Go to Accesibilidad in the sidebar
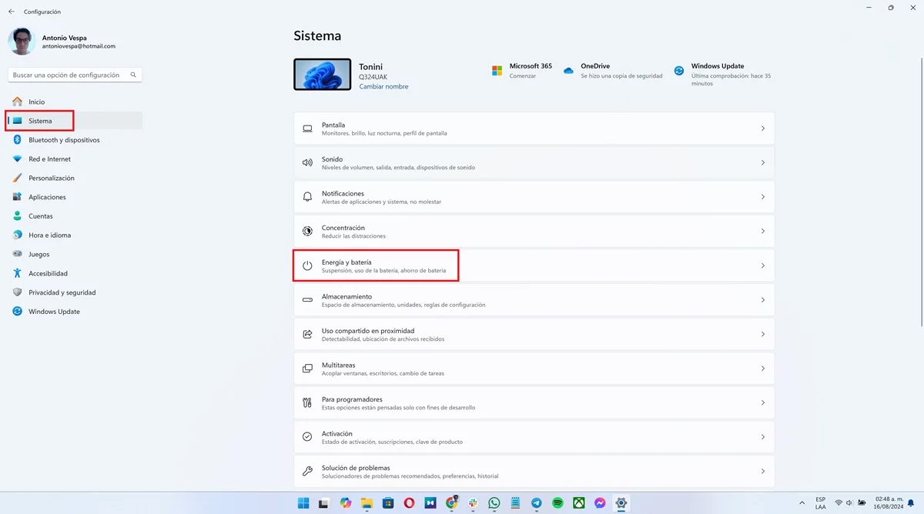Screen dimensions: 924x514 (48, 273)
